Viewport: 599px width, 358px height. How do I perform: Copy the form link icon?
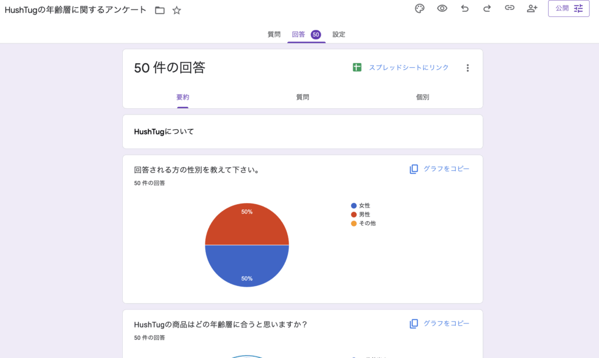coord(509,8)
